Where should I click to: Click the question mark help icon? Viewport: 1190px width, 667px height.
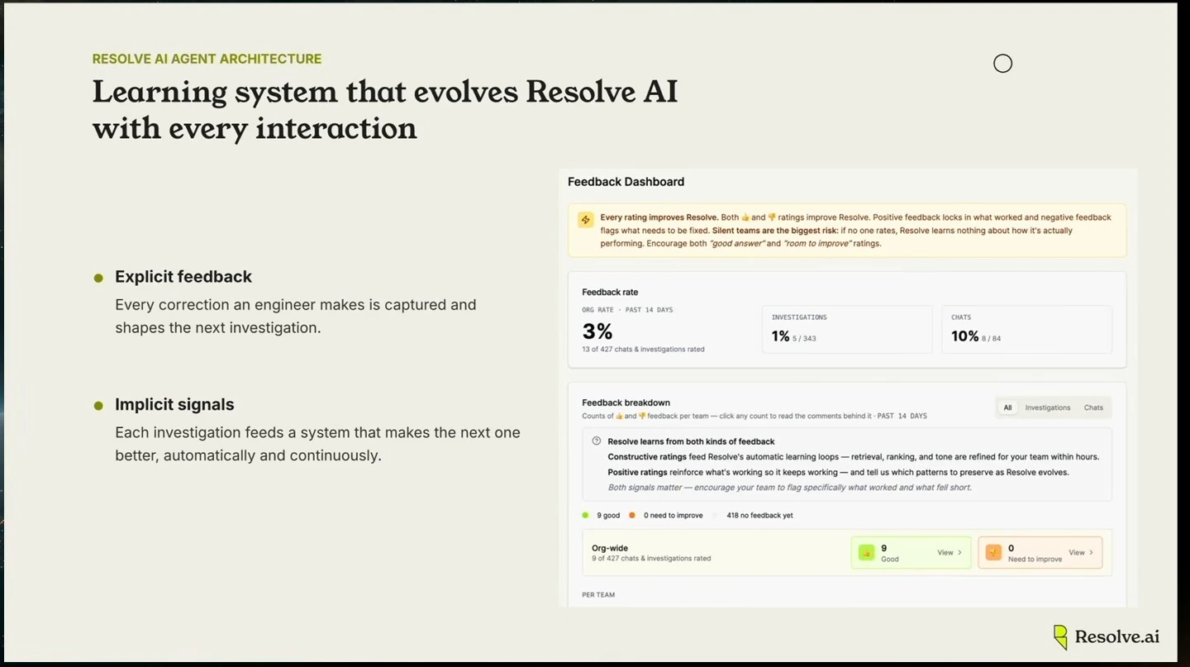pos(597,441)
